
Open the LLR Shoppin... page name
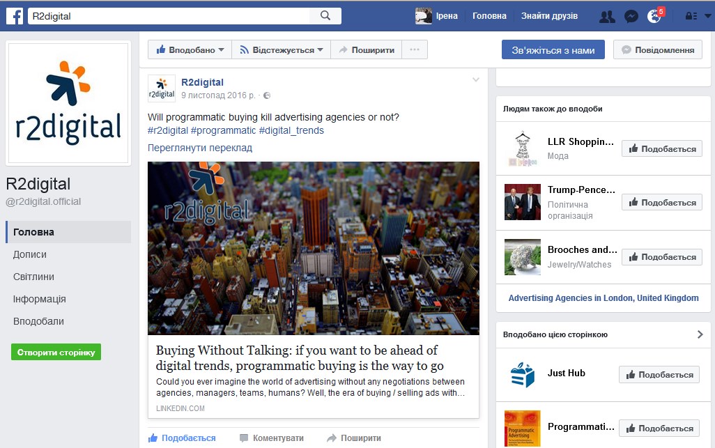pyautogui.click(x=581, y=141)
